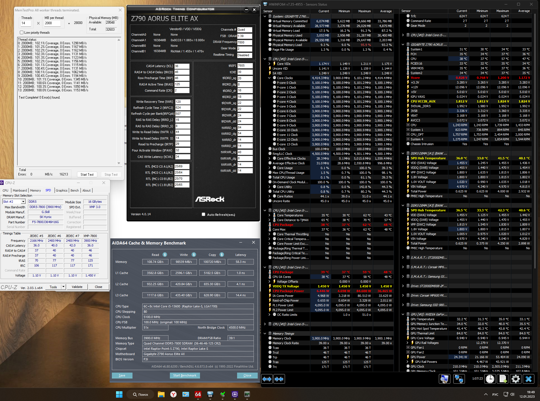This screenshot has height=401, width=540.
Task: Enable Low priority threads checkbox
Action: (21, 33)
